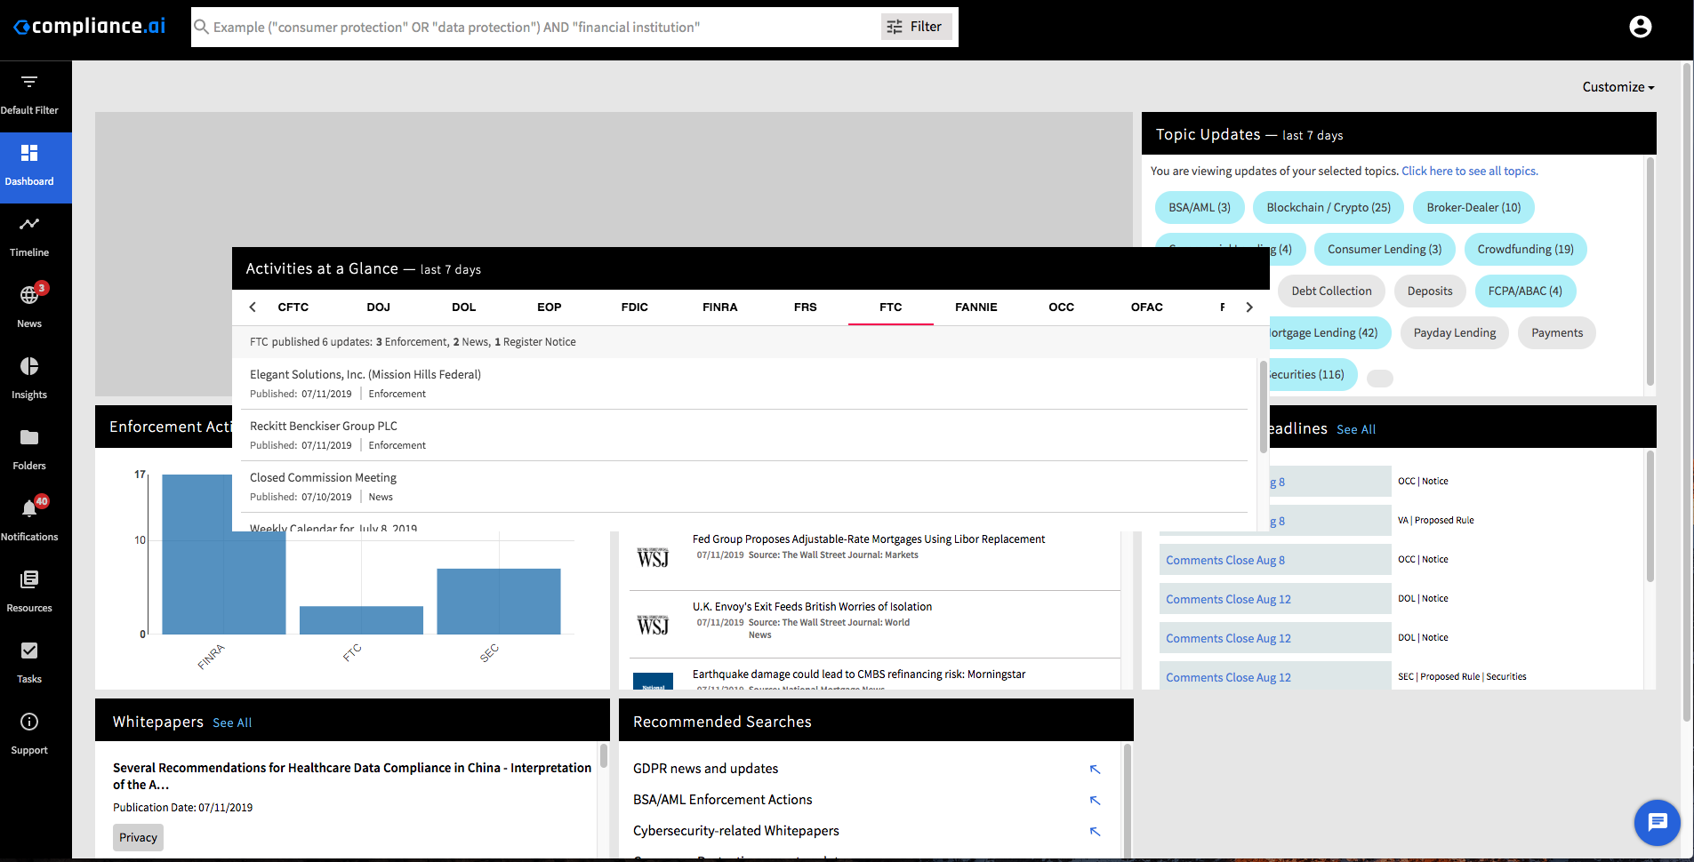The height and width of the screenshot is (862, 1694).
Task: Select the DOL agency tab
Action: click(464, 307)
